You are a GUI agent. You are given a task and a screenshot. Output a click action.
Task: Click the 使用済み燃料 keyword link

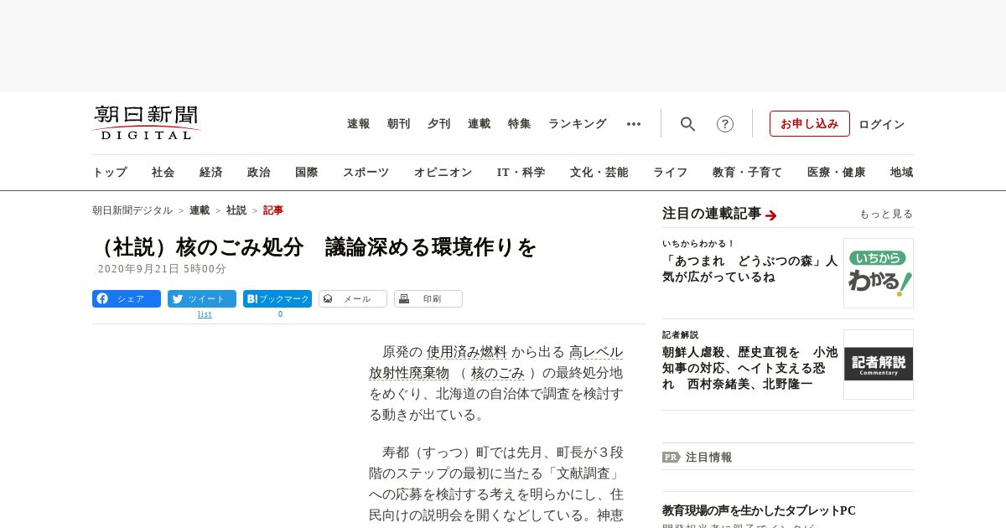click(467, 352)
